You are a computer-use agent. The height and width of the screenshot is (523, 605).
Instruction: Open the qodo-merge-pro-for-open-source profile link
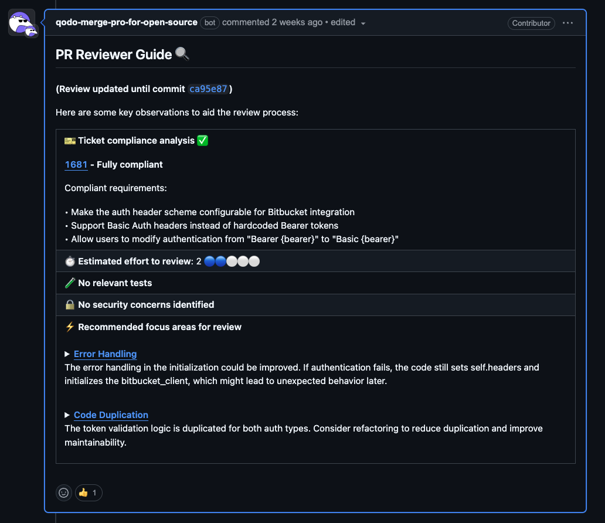point(126,22)
